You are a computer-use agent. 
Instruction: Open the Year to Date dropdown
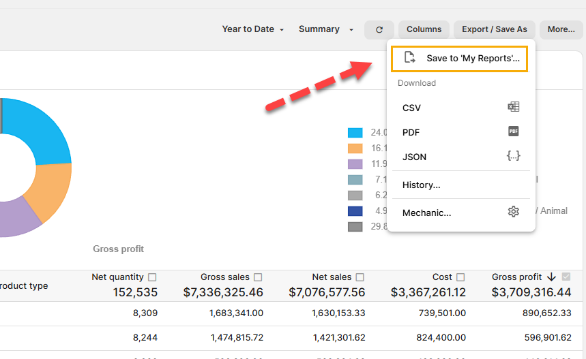pyautogui.click(x=252, y=29)
